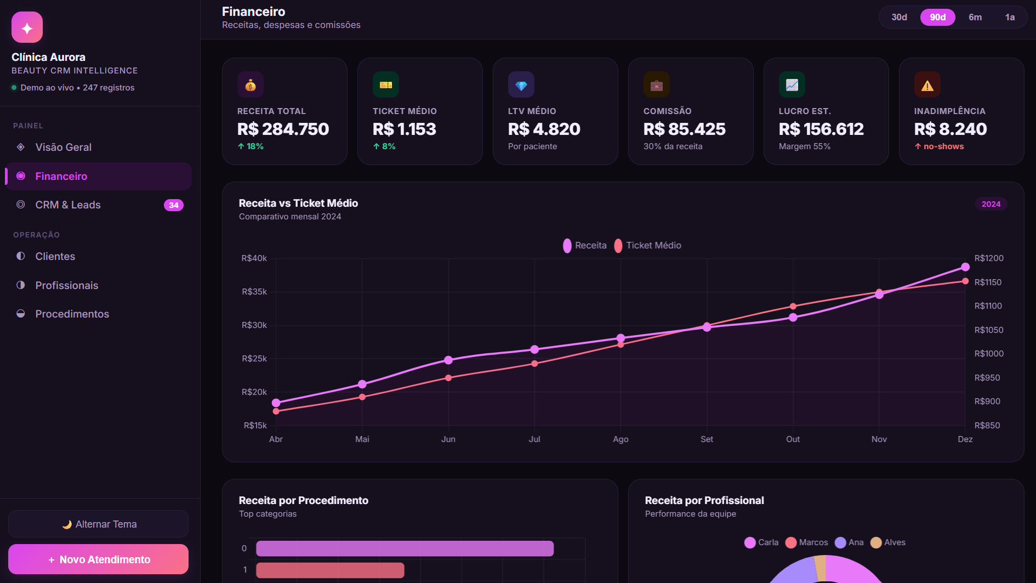
Task: Click the Ticket Médio R$ 1.153 value
Action: 405,129
